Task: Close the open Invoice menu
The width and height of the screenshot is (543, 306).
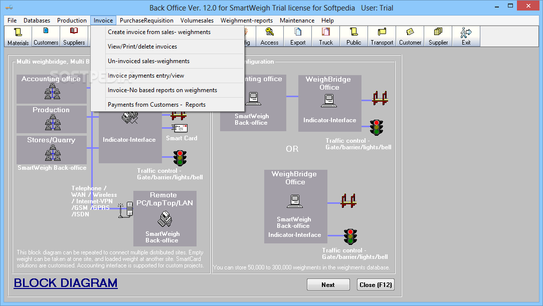Action: [103, 21]
